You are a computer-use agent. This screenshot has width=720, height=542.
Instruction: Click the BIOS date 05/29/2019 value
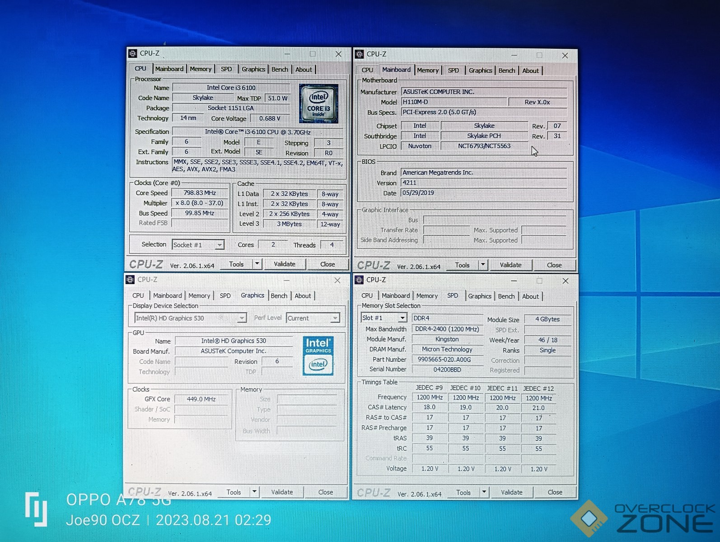pos(484,193)
